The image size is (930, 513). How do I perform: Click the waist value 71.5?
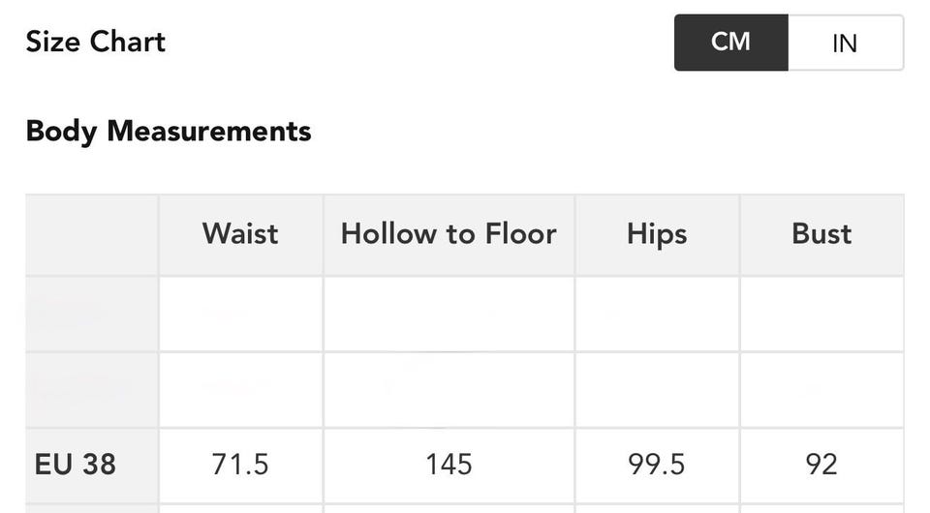point(240,465)
